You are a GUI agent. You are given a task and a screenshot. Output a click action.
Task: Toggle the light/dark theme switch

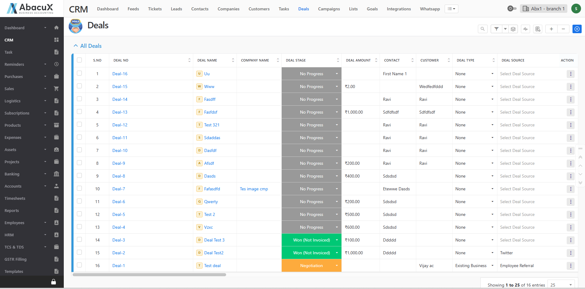coord(512,9)
